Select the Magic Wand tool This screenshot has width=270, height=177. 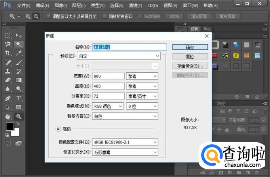click(x=19, y=44)
